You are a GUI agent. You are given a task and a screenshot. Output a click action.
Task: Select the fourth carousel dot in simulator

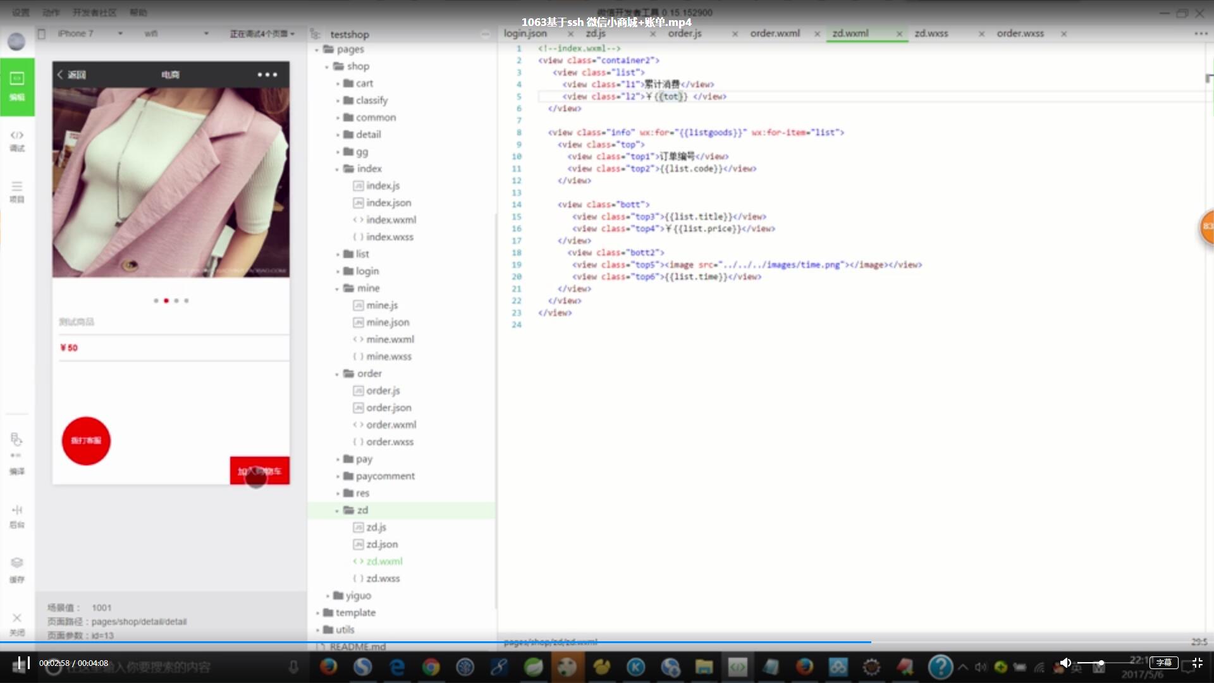pyautogui.click(x=187, y=301)
